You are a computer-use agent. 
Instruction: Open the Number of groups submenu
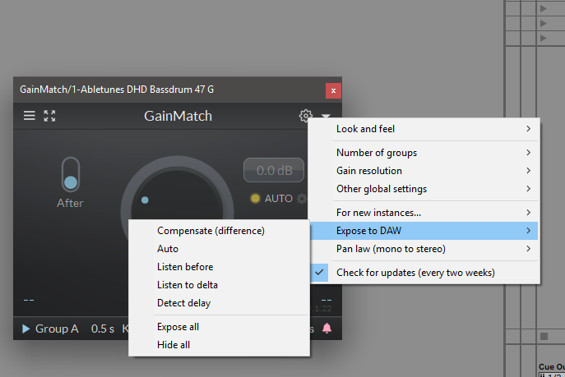click(x=424, y=153)
